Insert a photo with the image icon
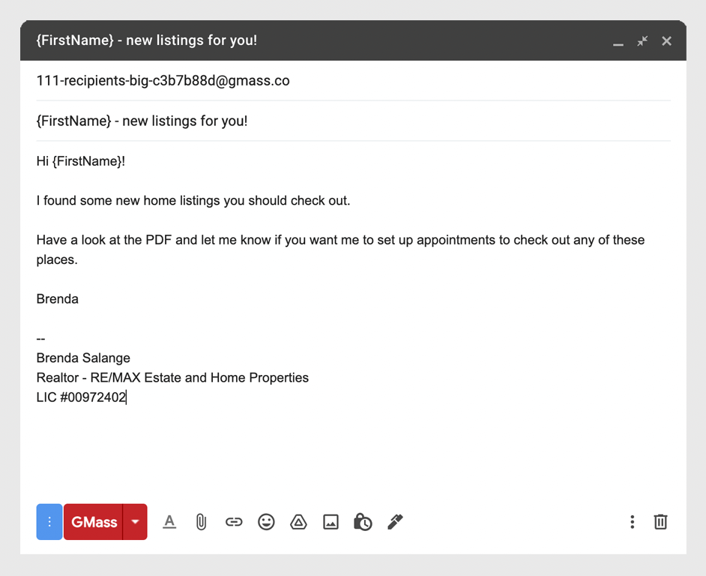 [x=331, y=522]
